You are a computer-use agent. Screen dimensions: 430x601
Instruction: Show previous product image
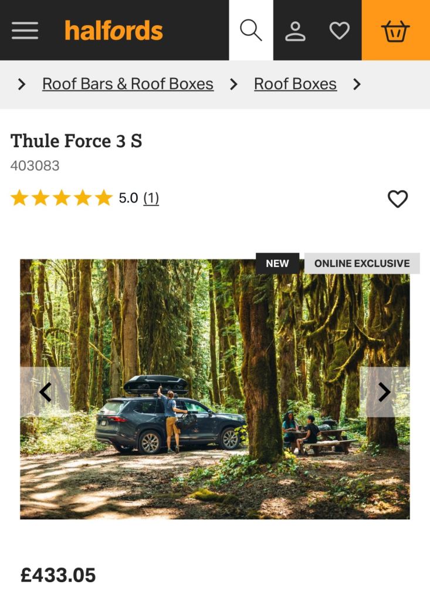pyautogui.click(x=45, y=391)
